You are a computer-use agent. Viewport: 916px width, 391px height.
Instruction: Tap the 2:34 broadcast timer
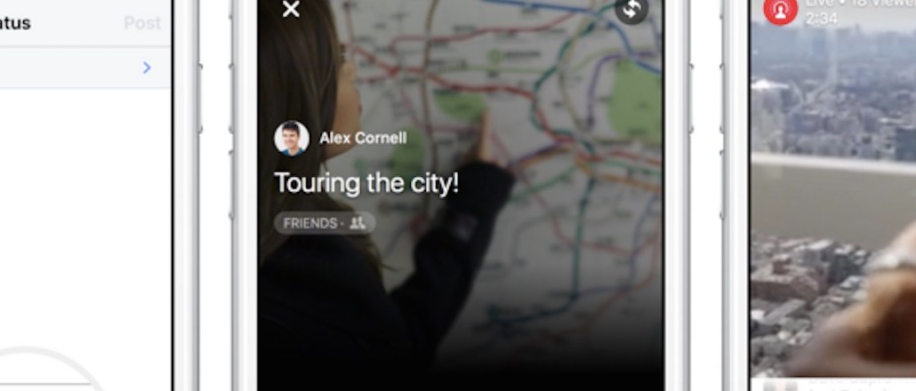(821, 19)
